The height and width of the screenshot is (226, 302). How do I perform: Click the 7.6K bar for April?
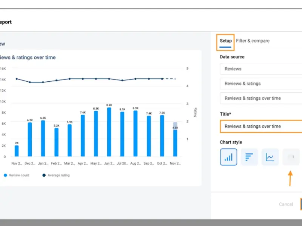(x=83, y=136)
